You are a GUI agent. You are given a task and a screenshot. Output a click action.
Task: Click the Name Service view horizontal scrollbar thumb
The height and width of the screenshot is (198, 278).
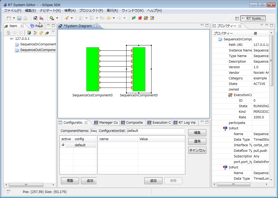tap(26, 185)
